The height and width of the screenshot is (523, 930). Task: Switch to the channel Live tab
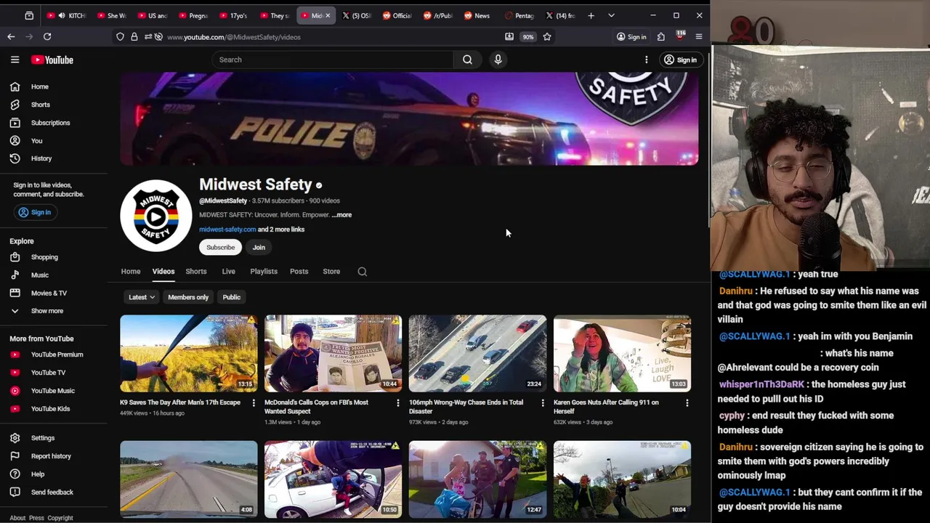pyautogui.click(x=228, y=272)
